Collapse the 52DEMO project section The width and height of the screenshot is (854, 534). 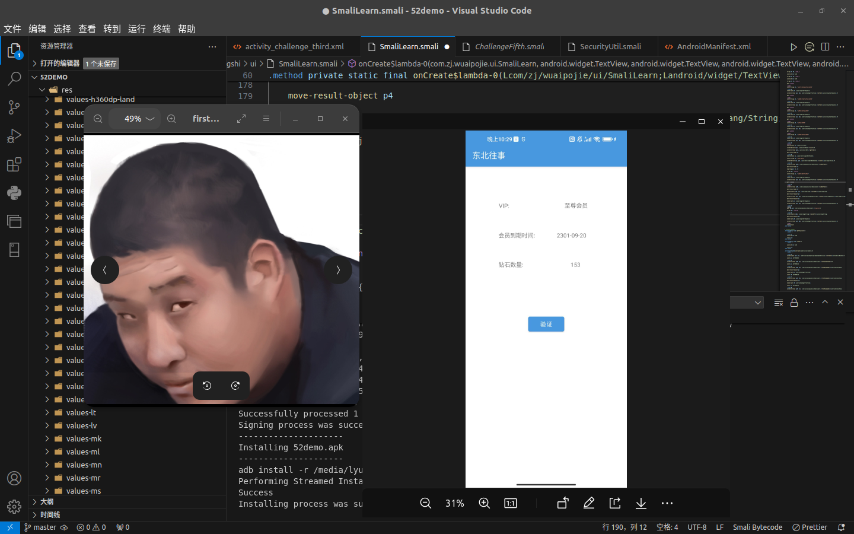coord(53,77)
